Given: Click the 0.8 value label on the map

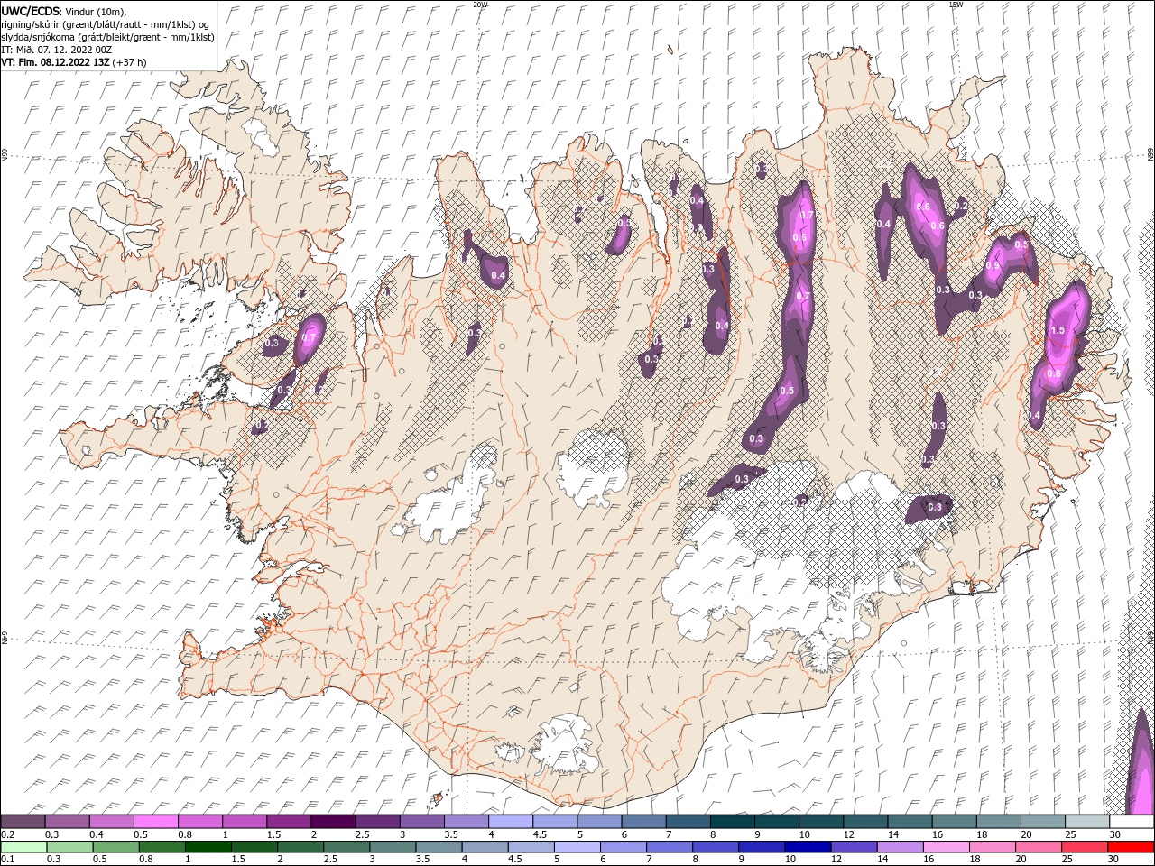Looking at the screenshot, I should point(1053,373).
